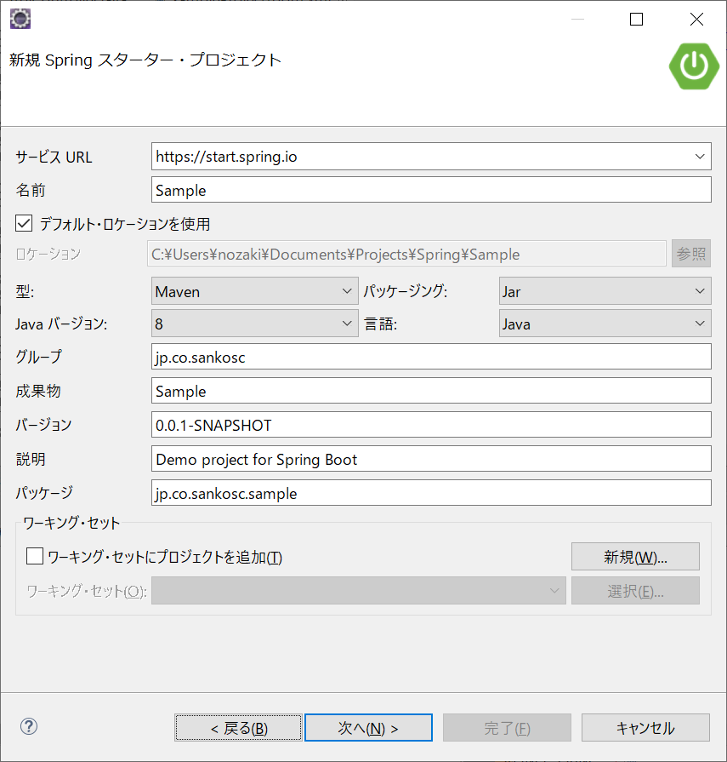This screenshot has width=727, height=762.
Task: Click the 説明 field Demo project for Spring Boot
Action: [431, 459]
